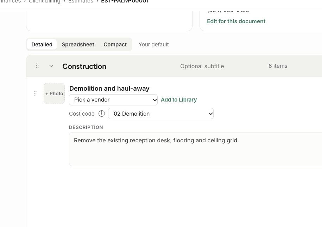This screenshot has width=322, height=227.
Task: Click the Estimates breadcrumb link
Action: click(81, 1)
